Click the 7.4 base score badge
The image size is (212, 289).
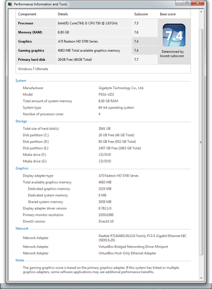pos(174,35)
